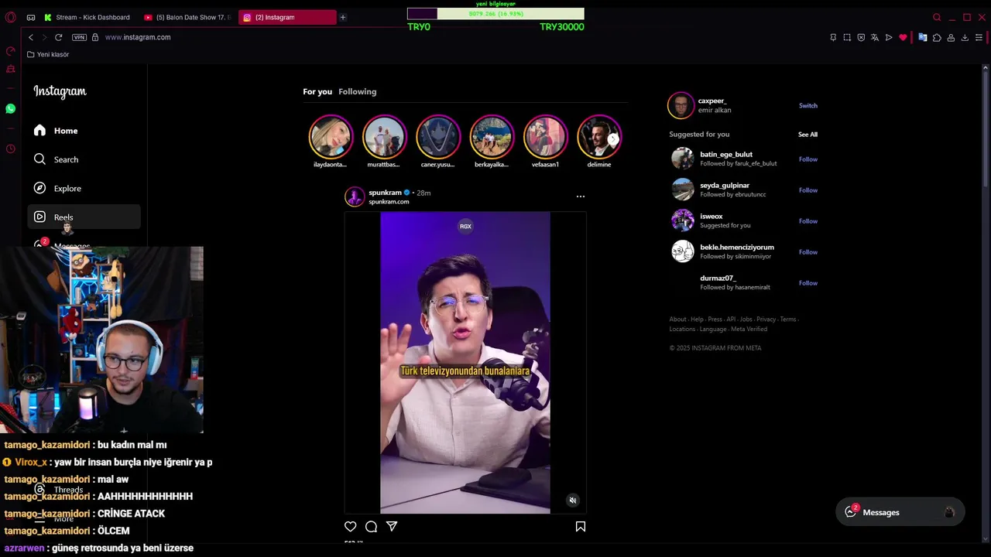View murattbas story
Image resolution: width=991 pixels, height=557 pixels.
384,137
